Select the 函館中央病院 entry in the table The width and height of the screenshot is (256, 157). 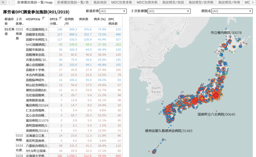click(37, 39)
